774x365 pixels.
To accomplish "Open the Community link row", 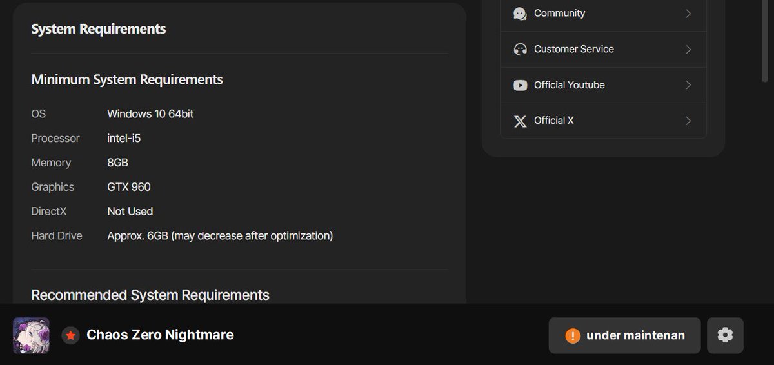I will coord(603,14).
